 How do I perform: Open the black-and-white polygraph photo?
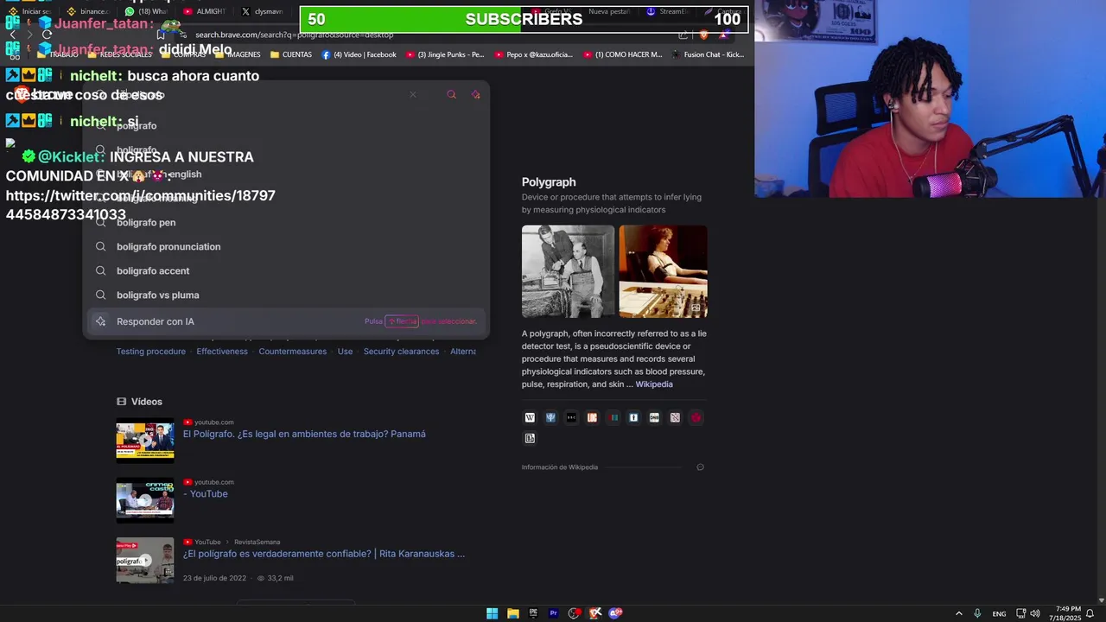click(568, 271)
